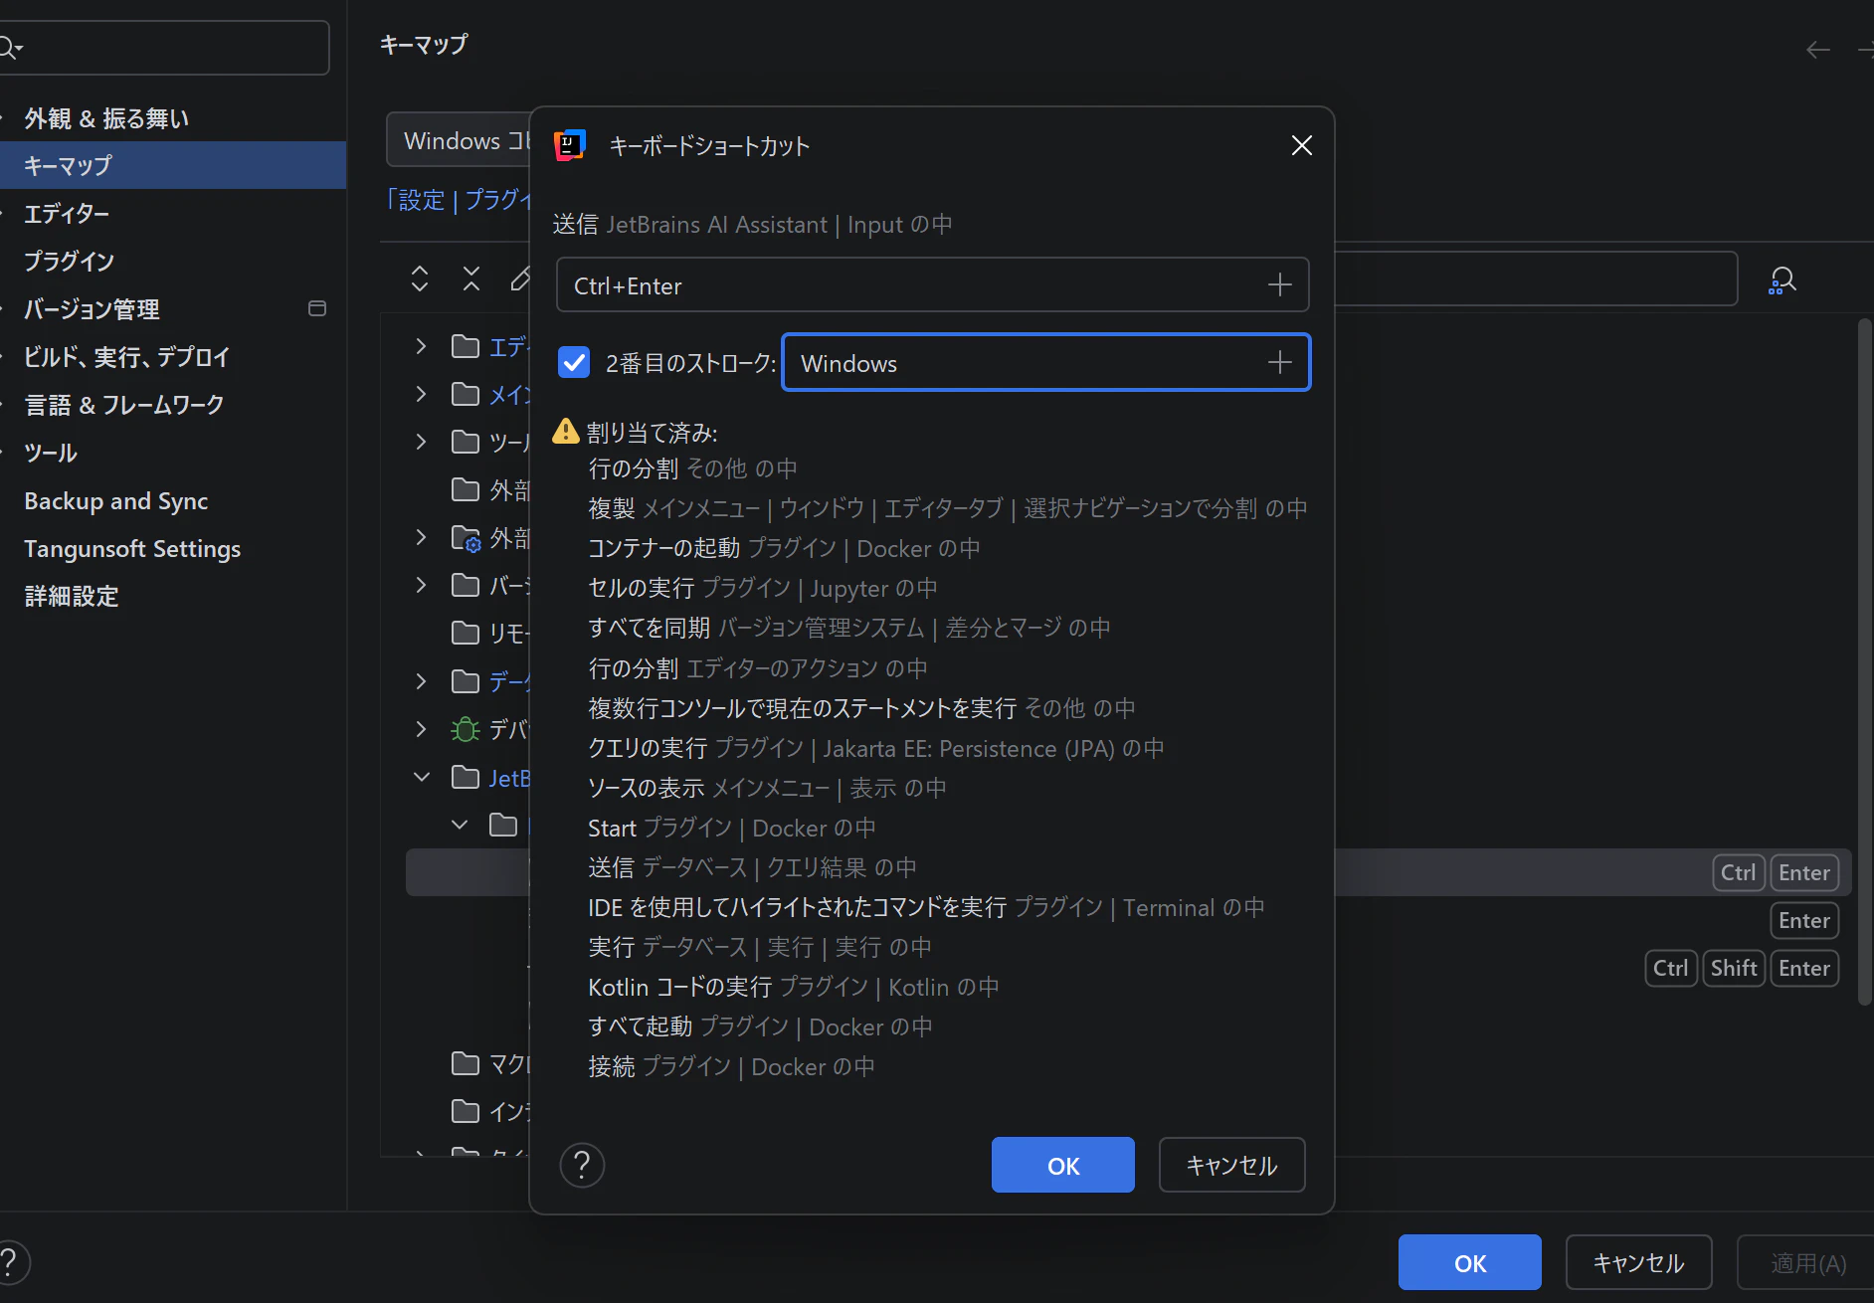Expand the エディ... folder in the keymap tree
The image size is (1874, 1303).
pyautogui.click(x=421, y=346)
